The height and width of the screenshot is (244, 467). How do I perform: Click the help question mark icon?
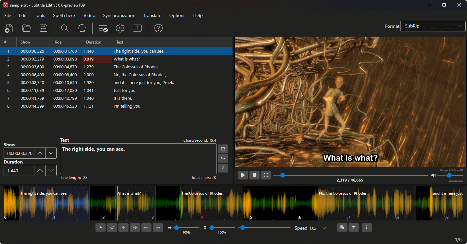coord(159,28)
